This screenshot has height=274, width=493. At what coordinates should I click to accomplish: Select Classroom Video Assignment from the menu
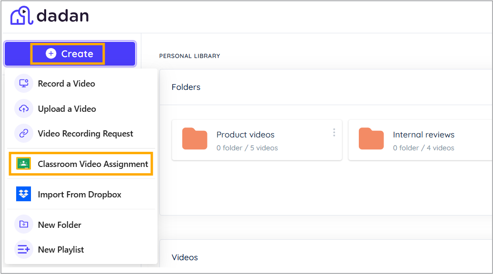(93, 164)
